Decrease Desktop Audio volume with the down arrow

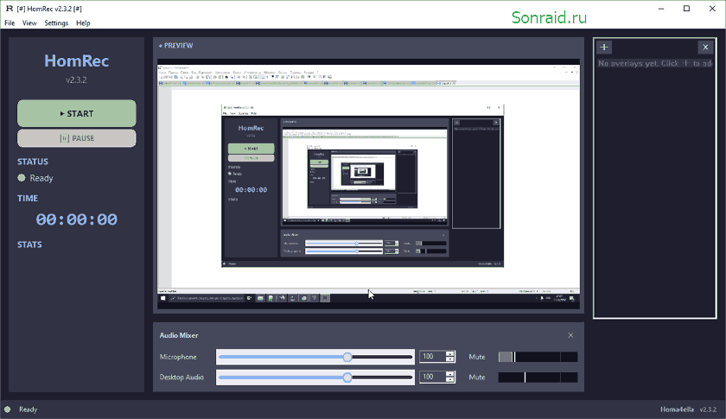tap(449, 379)
